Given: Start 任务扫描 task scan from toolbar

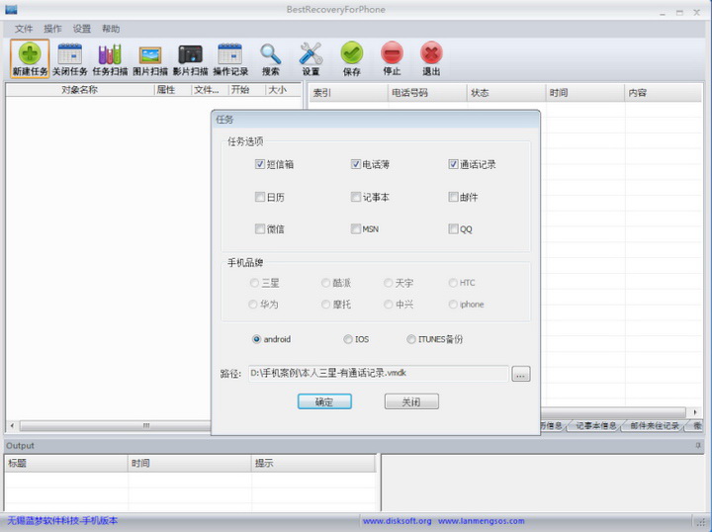Looking at the screenshot, I should [x=110, y=58].
